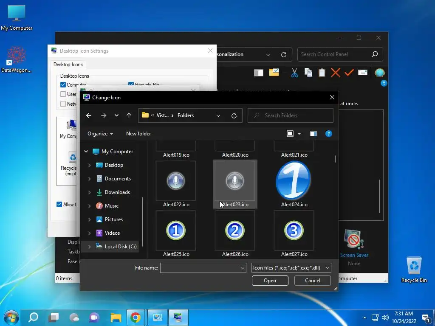Toggle Allow themes to change icons checkbox

point(59,204)
